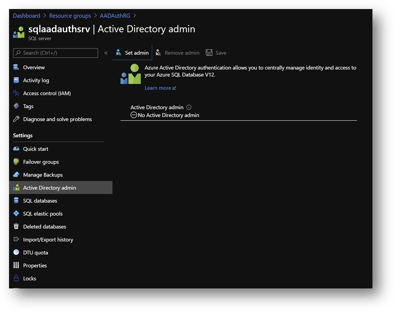Click Remove admin button label
Screen dimensions: 395x311
pos(182,53)
